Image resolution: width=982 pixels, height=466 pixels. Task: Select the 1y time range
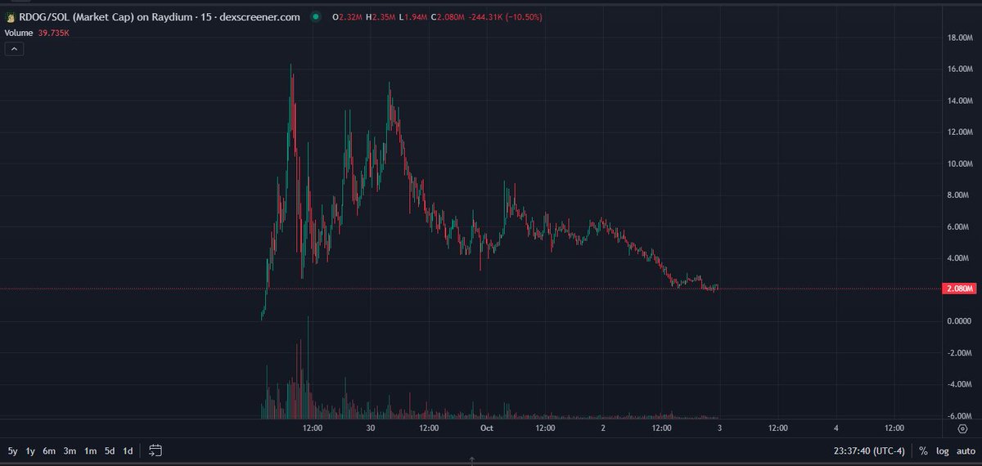(x=31, y=450)
